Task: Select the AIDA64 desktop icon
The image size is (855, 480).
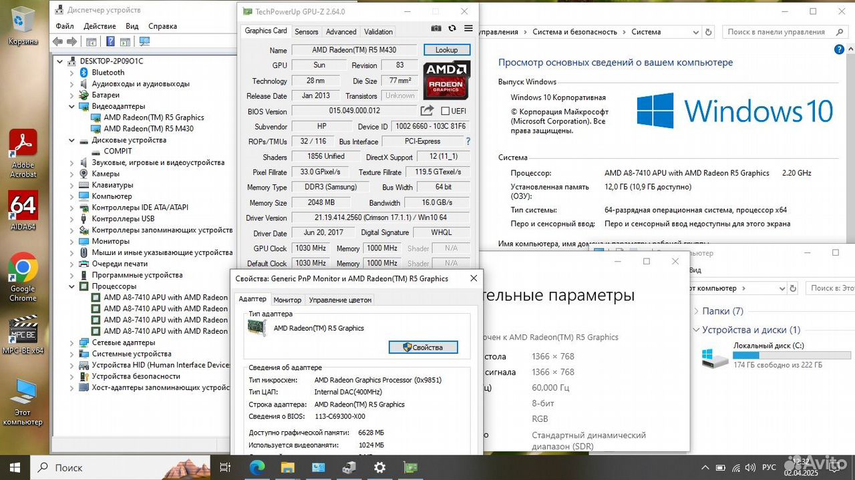Action: click(23, 211)
